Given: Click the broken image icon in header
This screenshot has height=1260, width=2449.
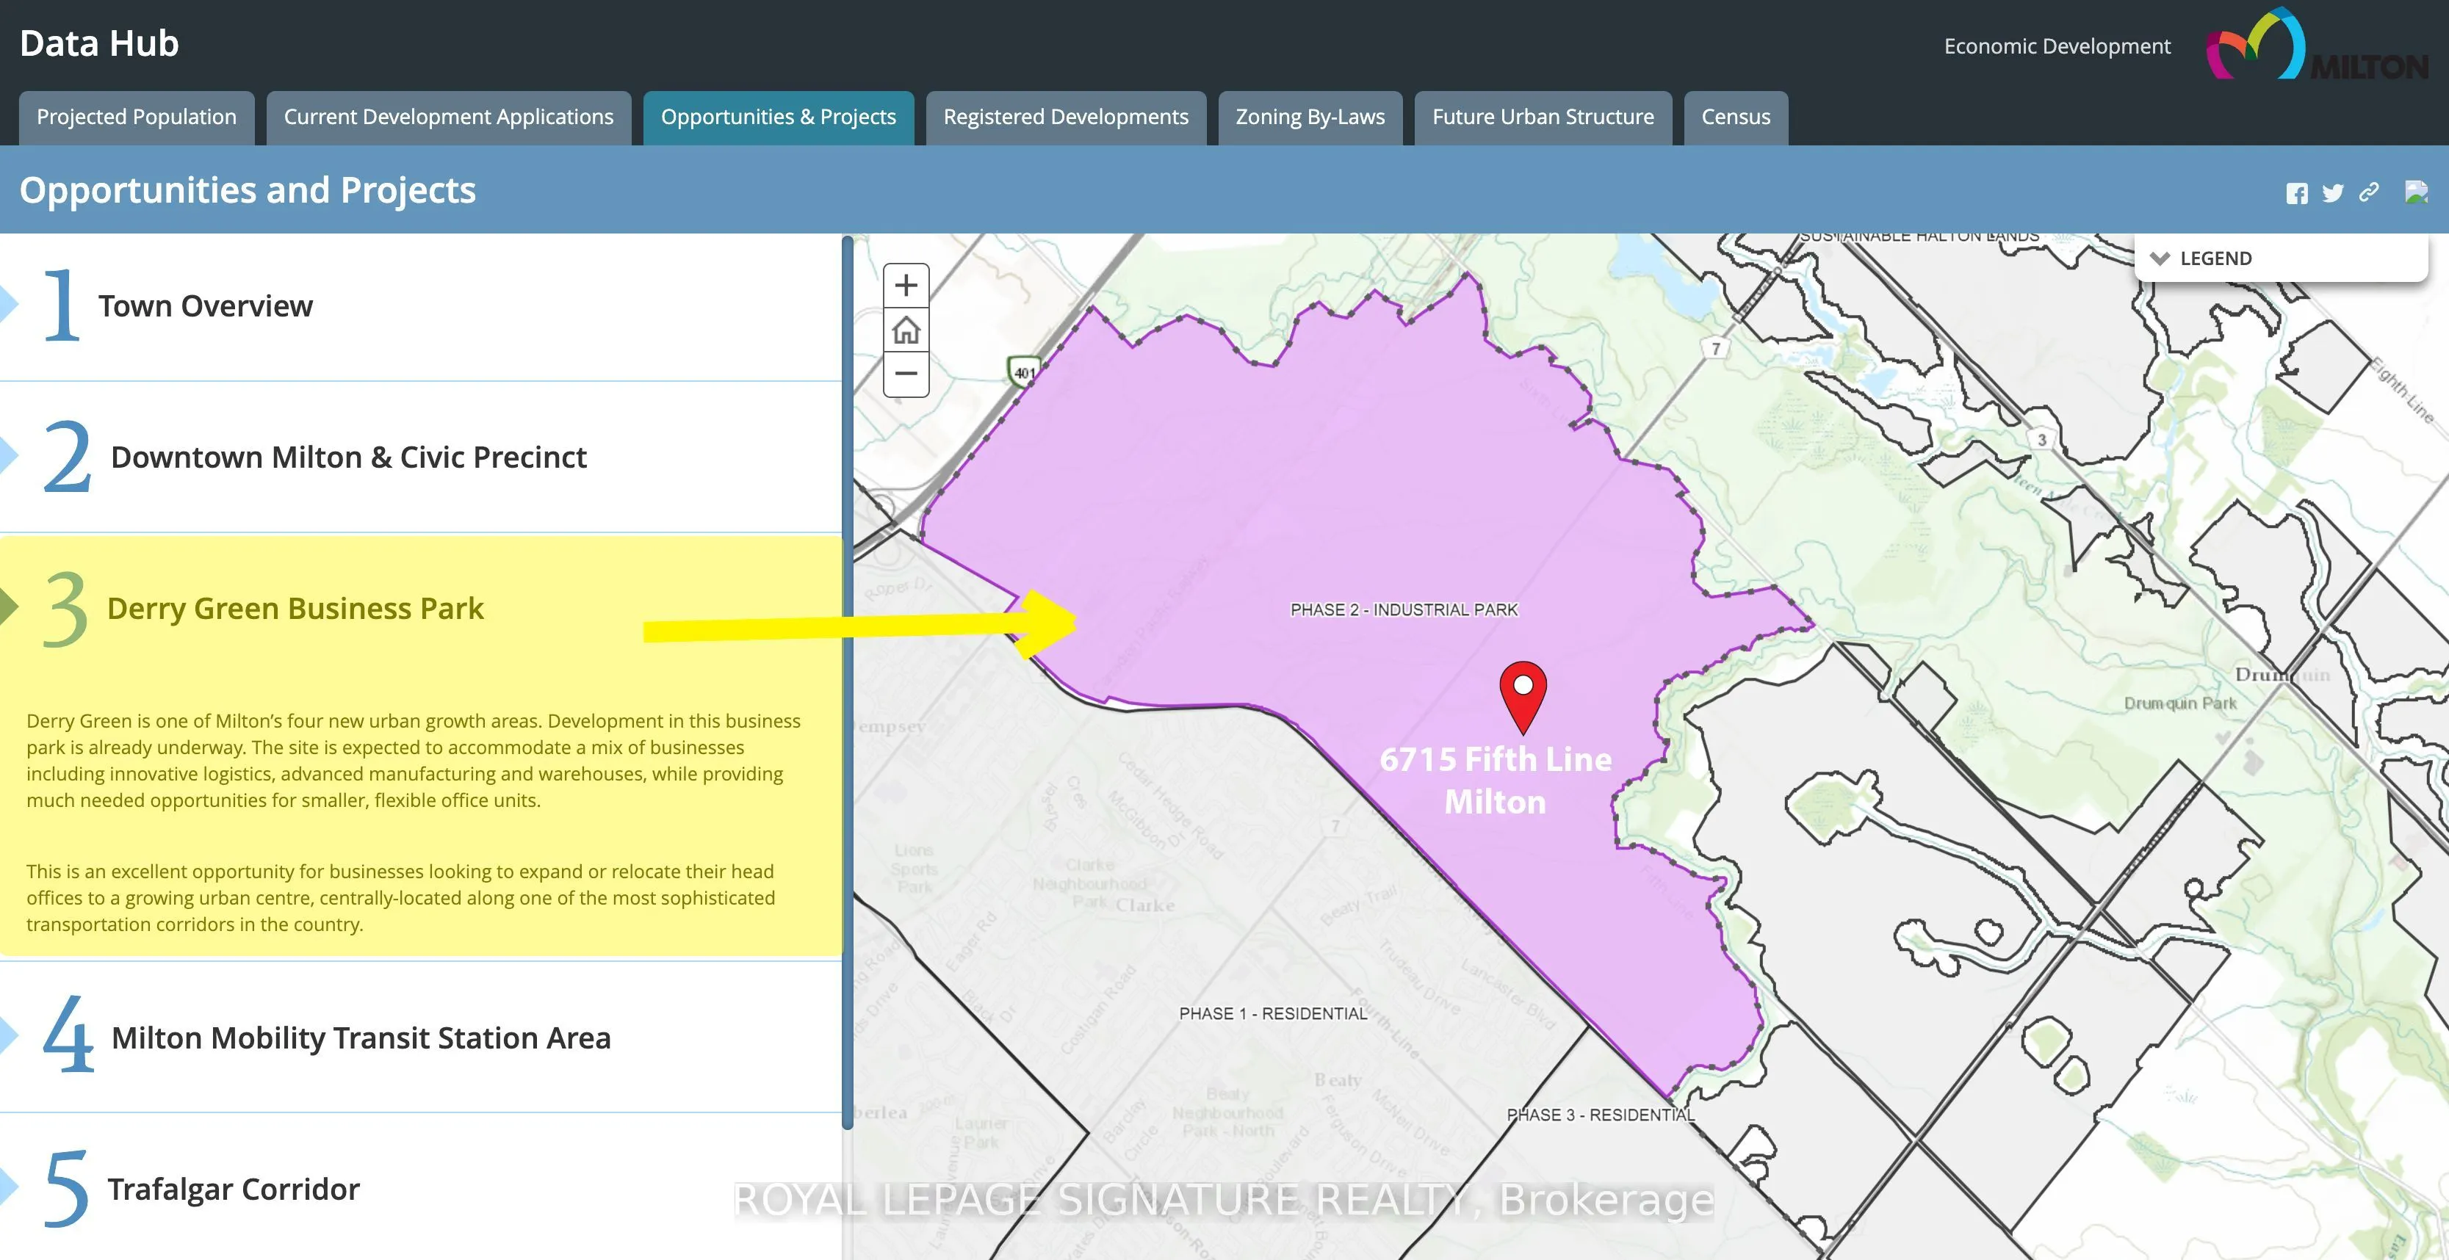Looking at the screenshot, I should 2416,192.
